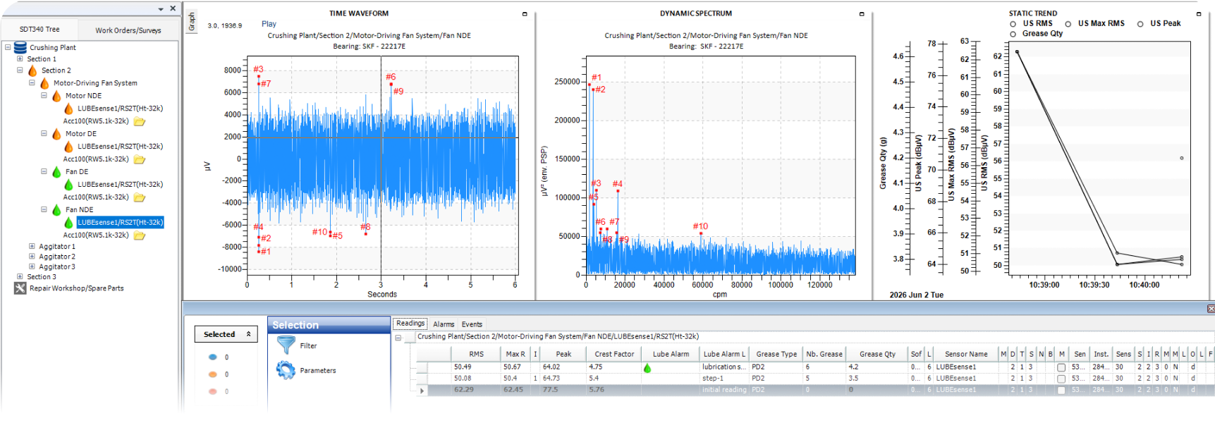Click the Peak value 77.5 cell
This screenshot has width=1215, height=430.
[x=563, y=390]
